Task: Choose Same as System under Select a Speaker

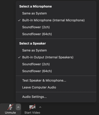Action: (x=56, y=50)
